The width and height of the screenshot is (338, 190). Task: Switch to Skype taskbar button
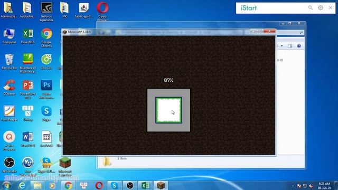click(x=115, y=185)
